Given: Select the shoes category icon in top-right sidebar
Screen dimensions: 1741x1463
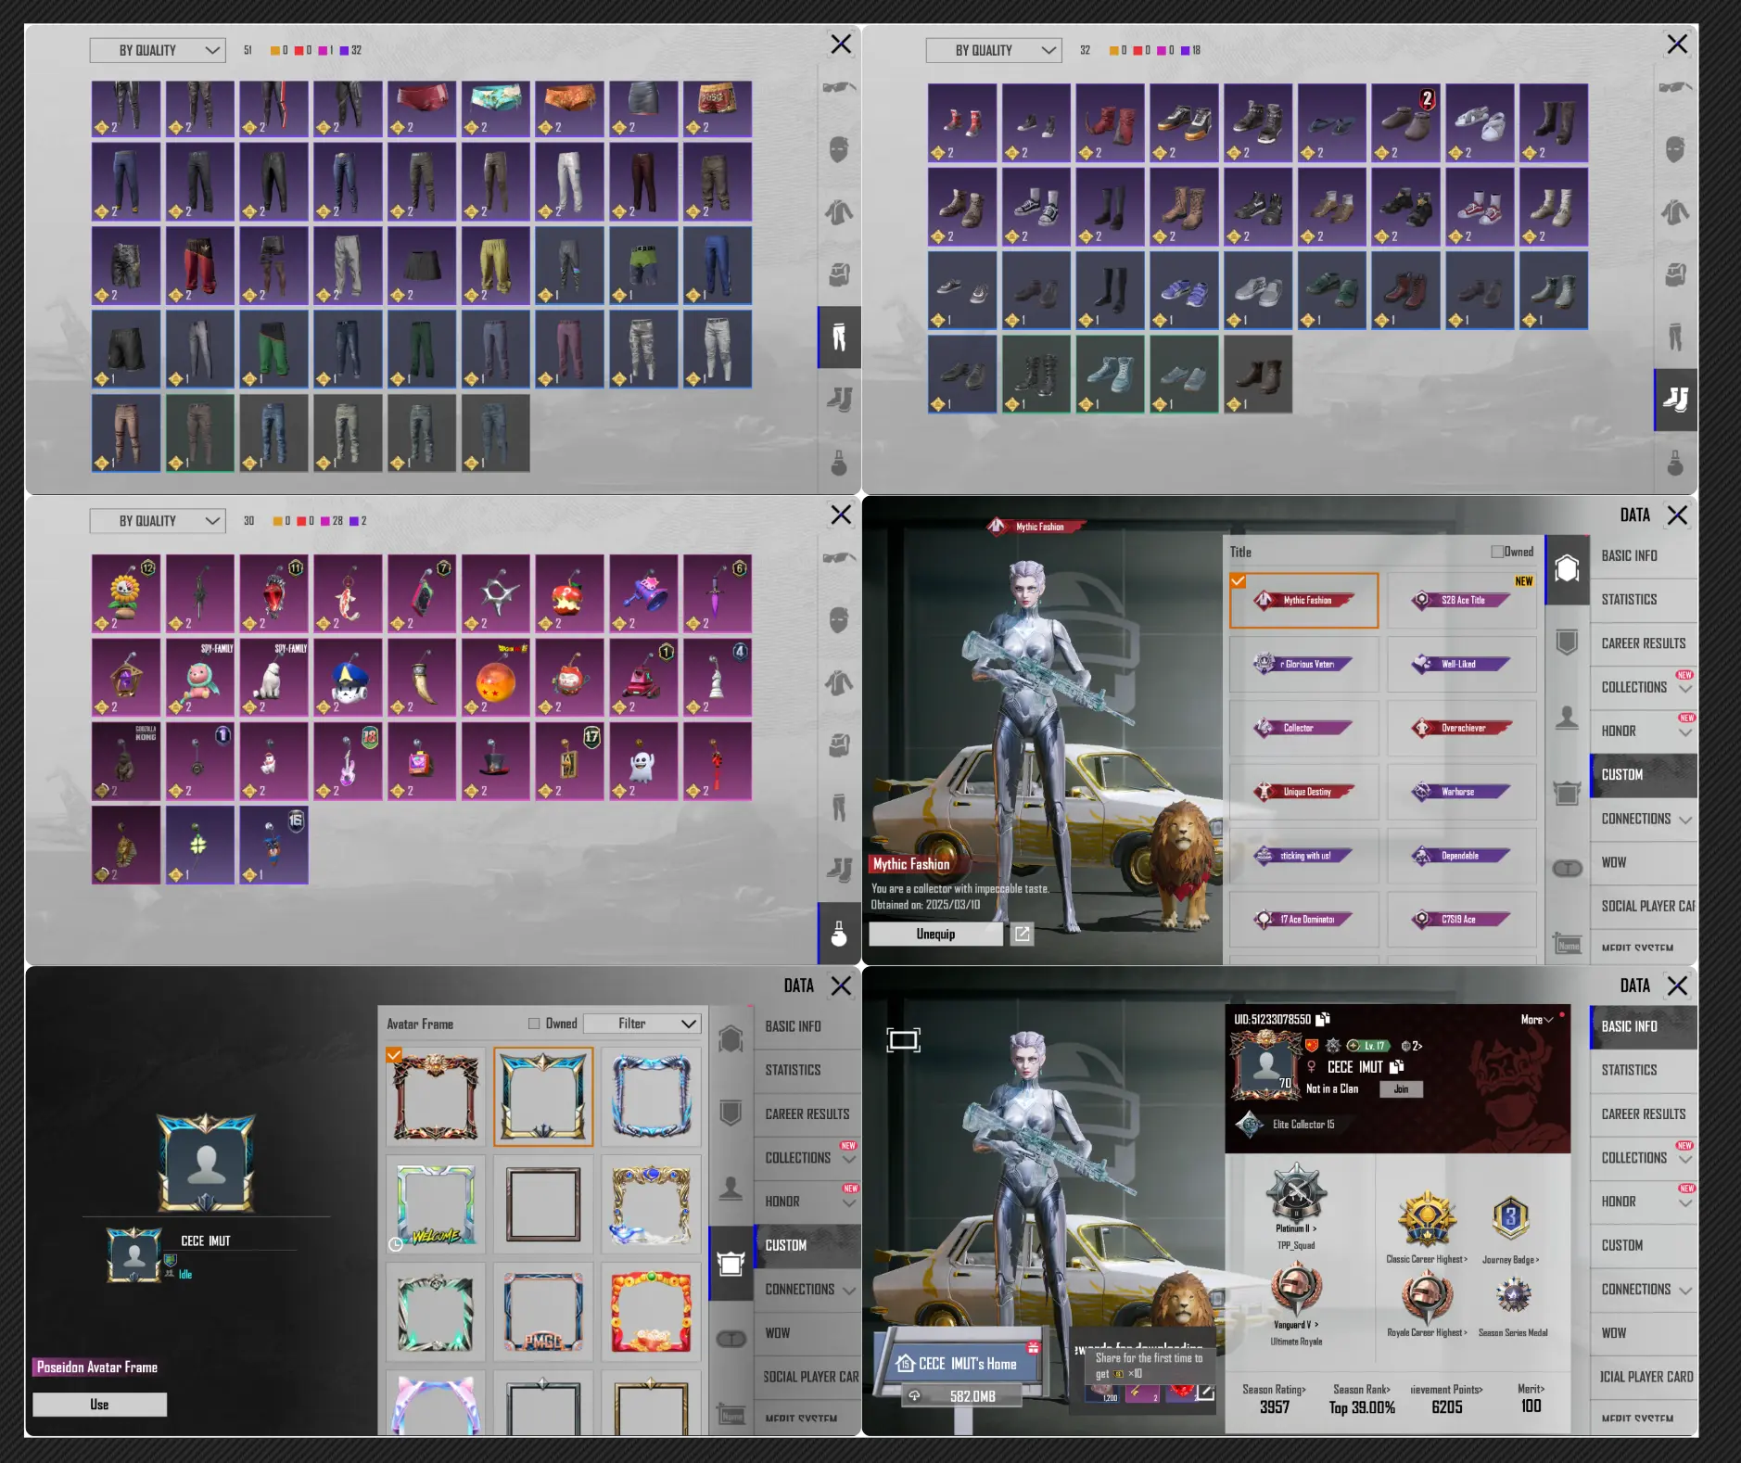Looking at the screenshot, I should 1676,400.
